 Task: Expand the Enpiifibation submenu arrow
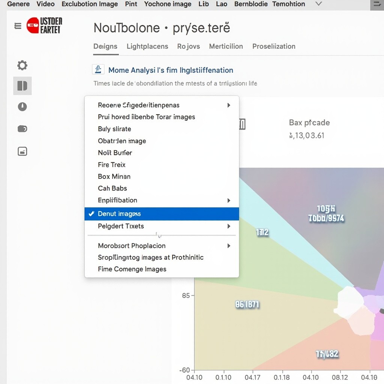point(228,201)
